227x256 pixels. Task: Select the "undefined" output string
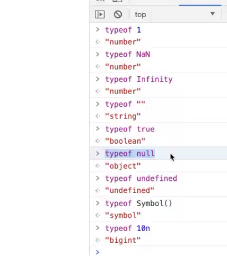[x=130, y=190]
